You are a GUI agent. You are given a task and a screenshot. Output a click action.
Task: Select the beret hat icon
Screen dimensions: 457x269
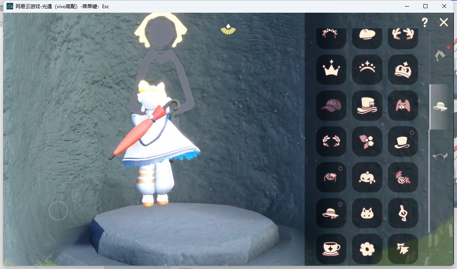[367, 38]
